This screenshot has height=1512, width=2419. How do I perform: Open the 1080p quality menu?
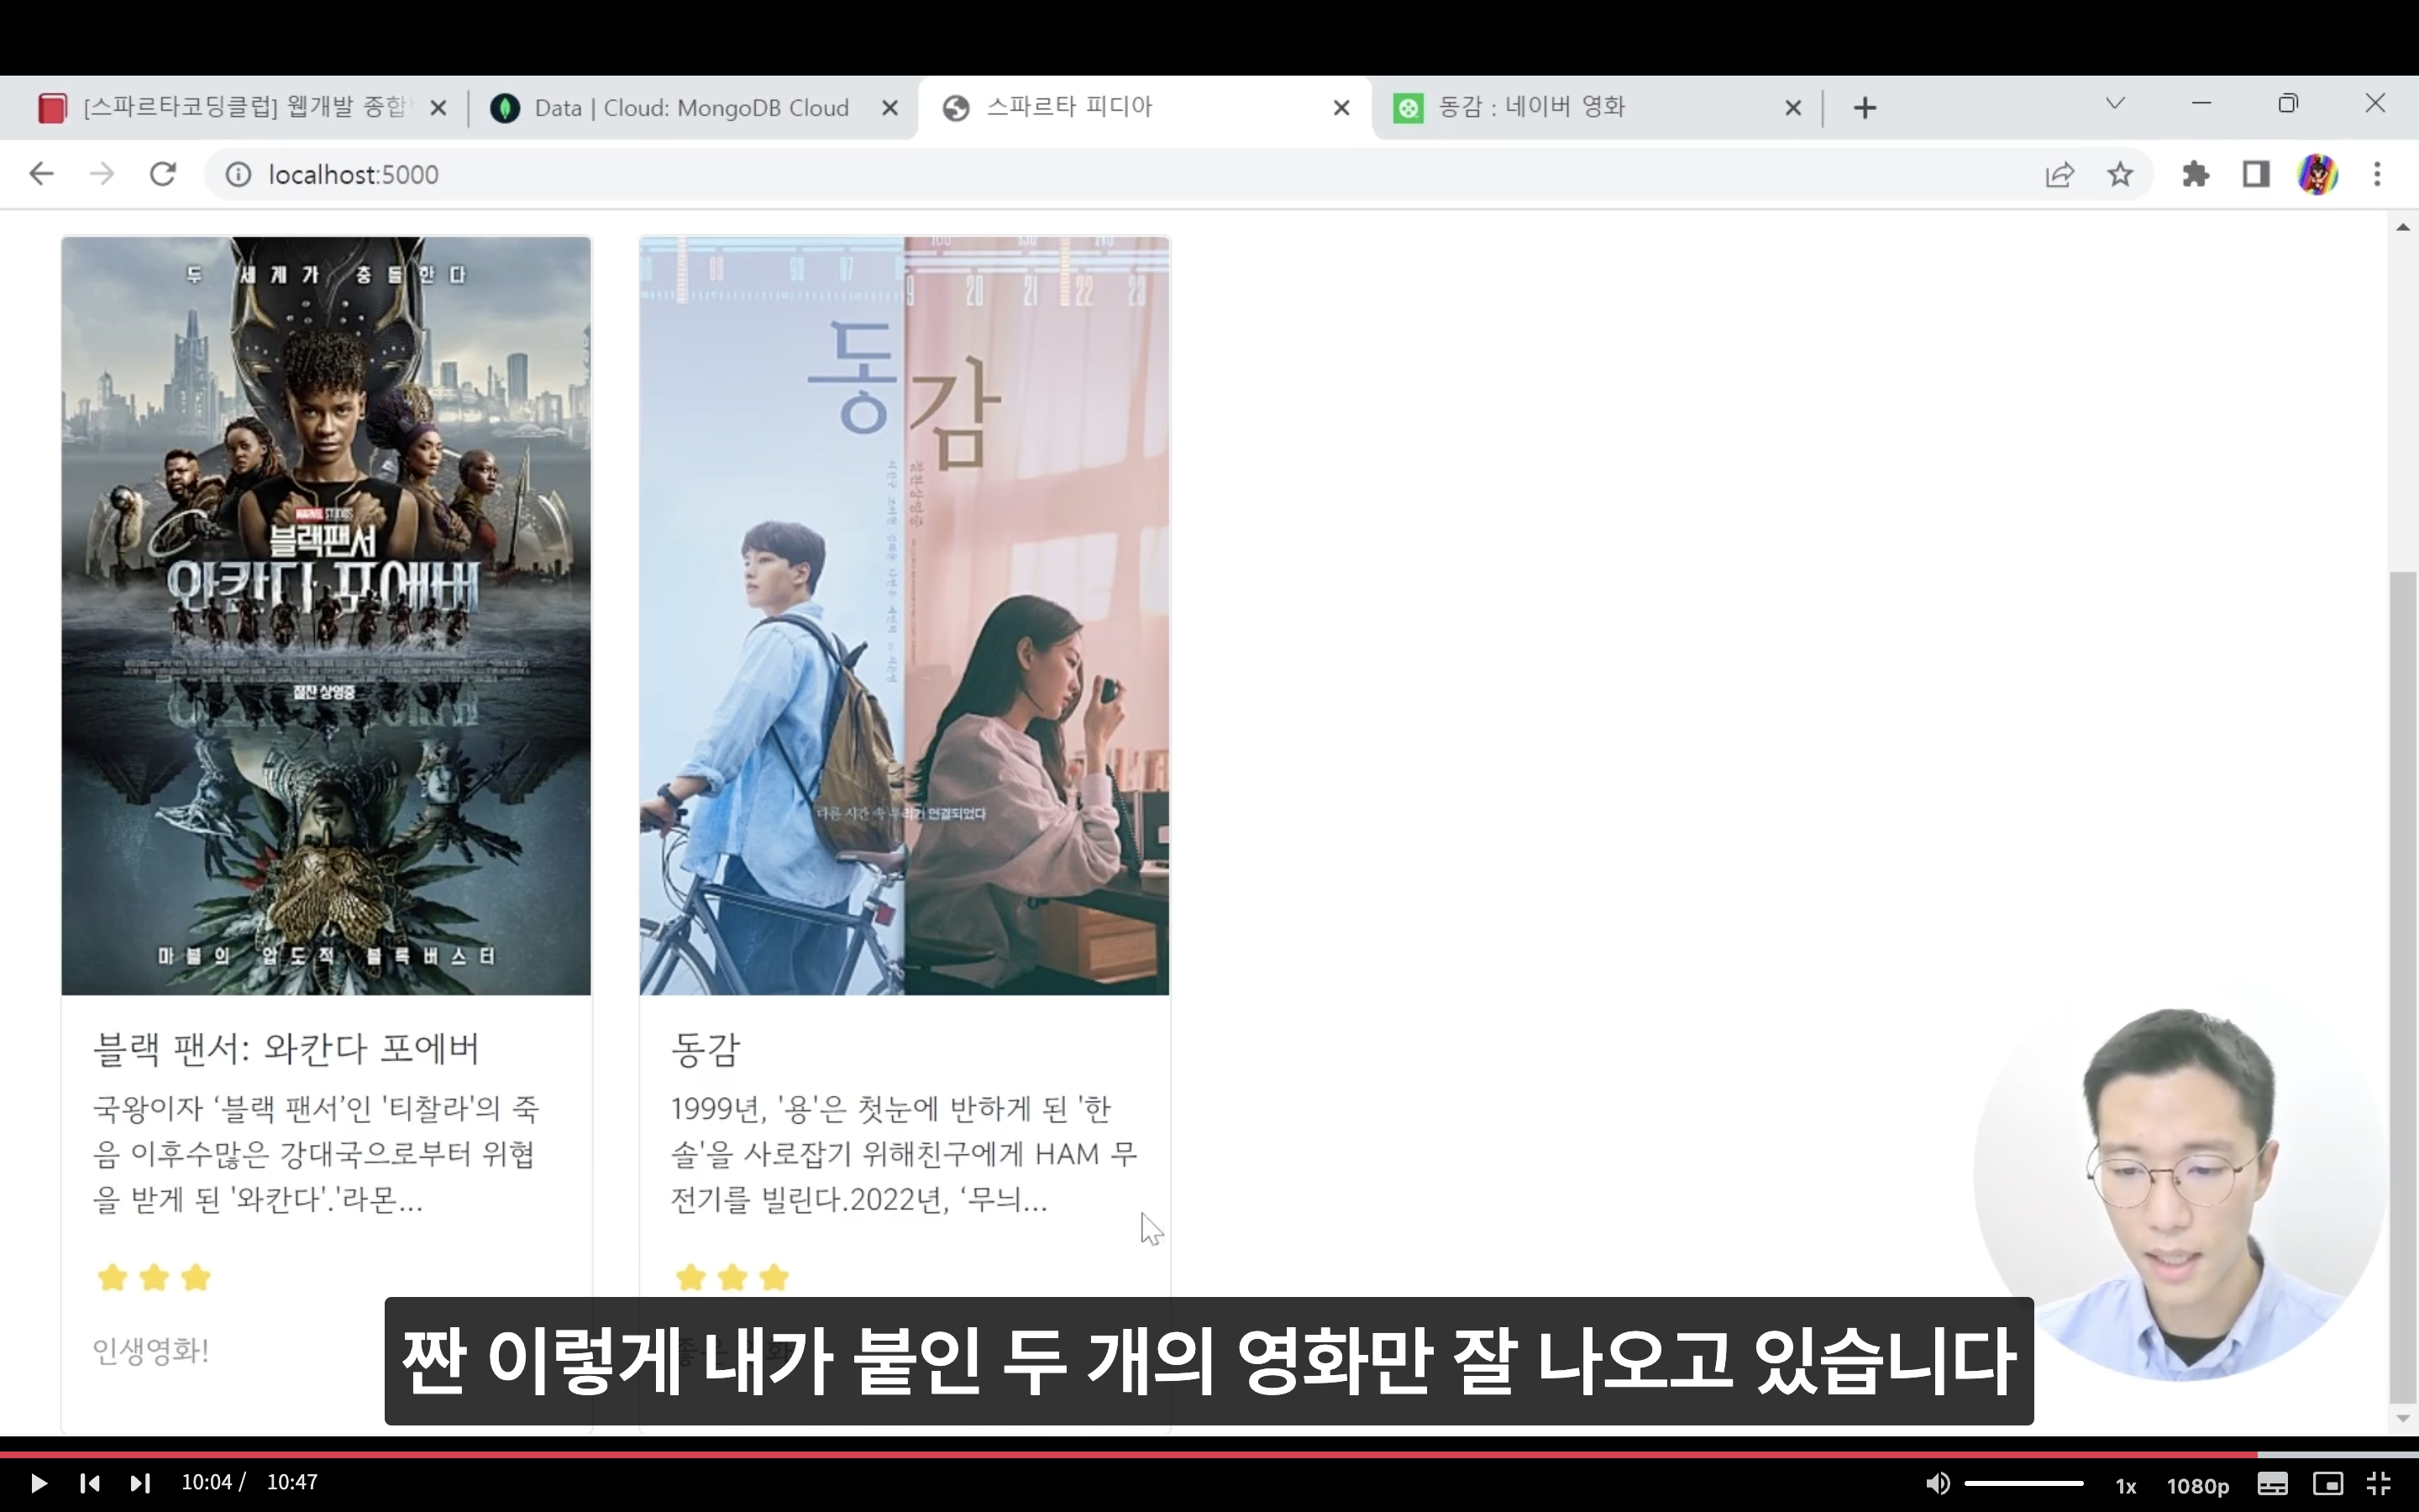(x=2198, y=1486)
